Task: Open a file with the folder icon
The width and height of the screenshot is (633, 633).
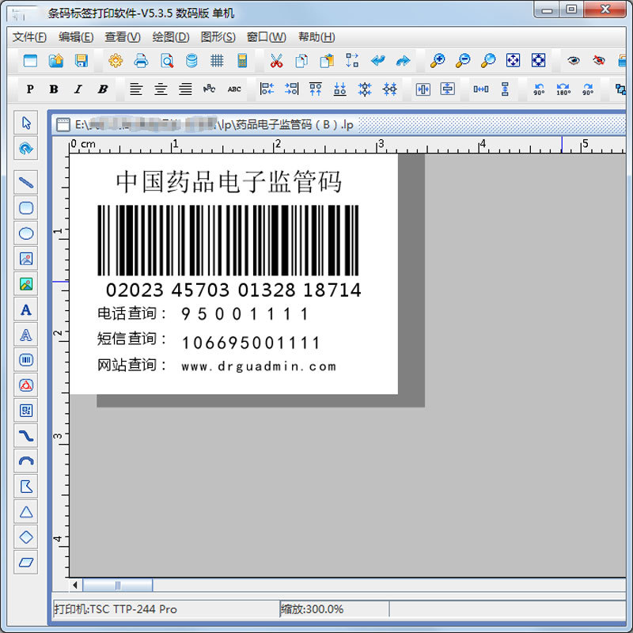Action: (x=55, y=61)
